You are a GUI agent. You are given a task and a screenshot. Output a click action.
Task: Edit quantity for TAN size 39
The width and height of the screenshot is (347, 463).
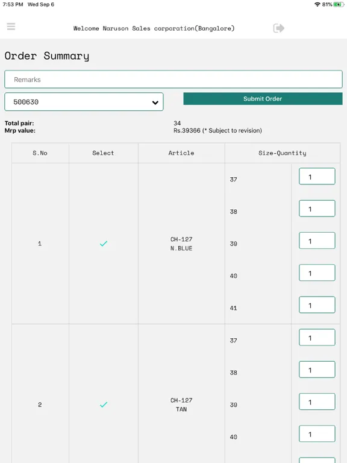[317, 402]
